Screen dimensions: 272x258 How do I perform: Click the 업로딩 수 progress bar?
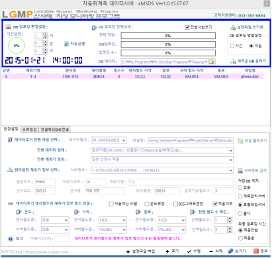[x=168, y=53]
